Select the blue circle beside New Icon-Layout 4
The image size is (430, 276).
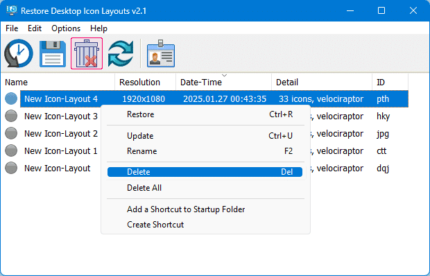tap(11, 98)
